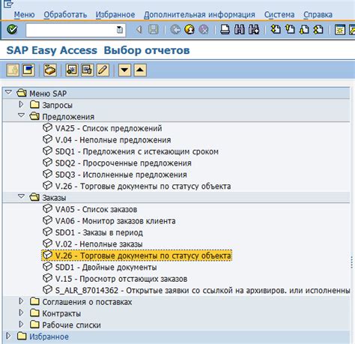Open the Избранное menu in the menu bar
This screenshot has width=355, height=344.
coord(115,14)
